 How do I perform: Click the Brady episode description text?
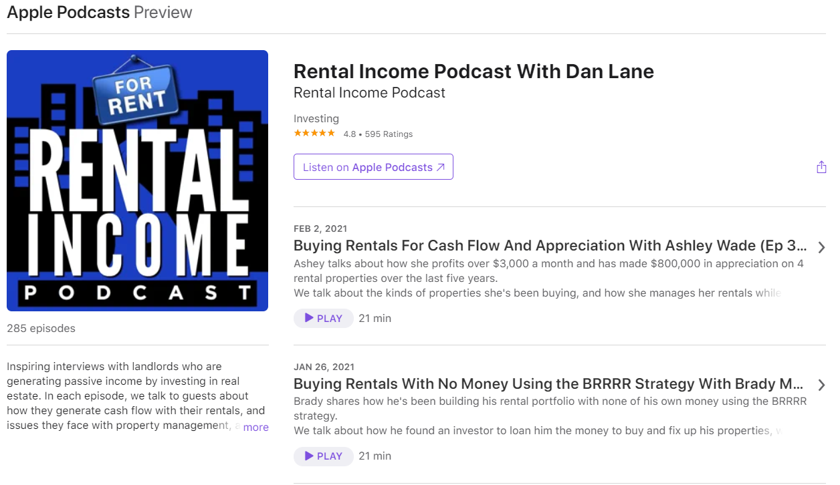point(550,416)
